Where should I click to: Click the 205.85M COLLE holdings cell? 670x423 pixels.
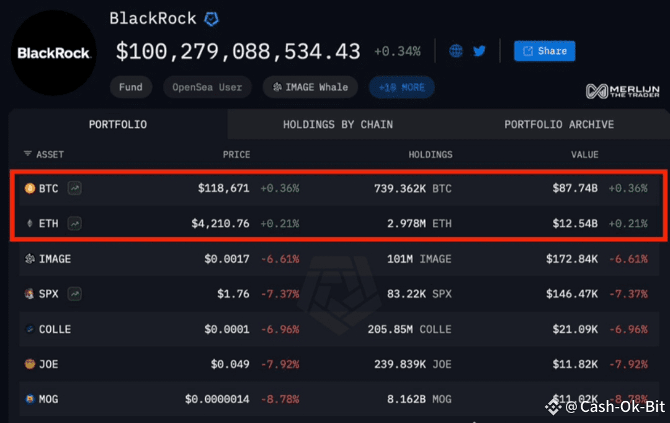pos(409,329)
